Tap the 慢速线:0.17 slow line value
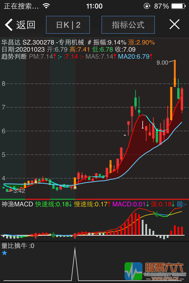Viewport: 189px width, 283px height. tap(92, 204)
